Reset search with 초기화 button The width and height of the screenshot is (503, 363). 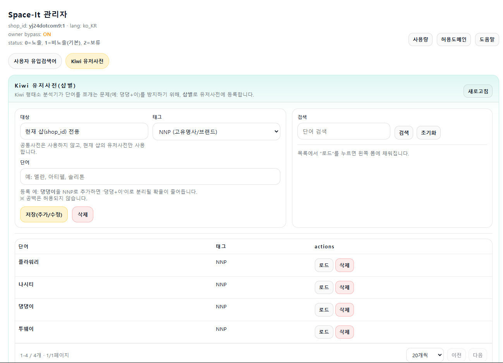(428, 132)
